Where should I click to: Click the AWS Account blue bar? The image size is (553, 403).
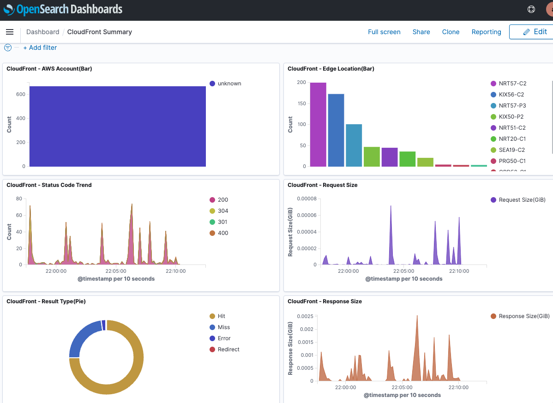point(118,126)
